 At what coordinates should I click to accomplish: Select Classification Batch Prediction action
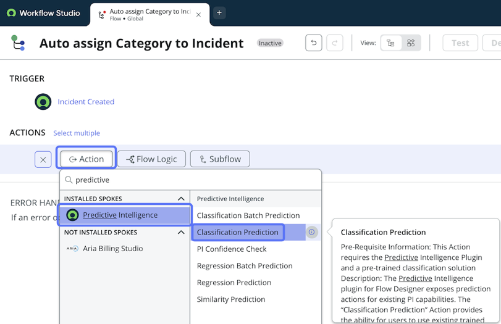point(248,215)
